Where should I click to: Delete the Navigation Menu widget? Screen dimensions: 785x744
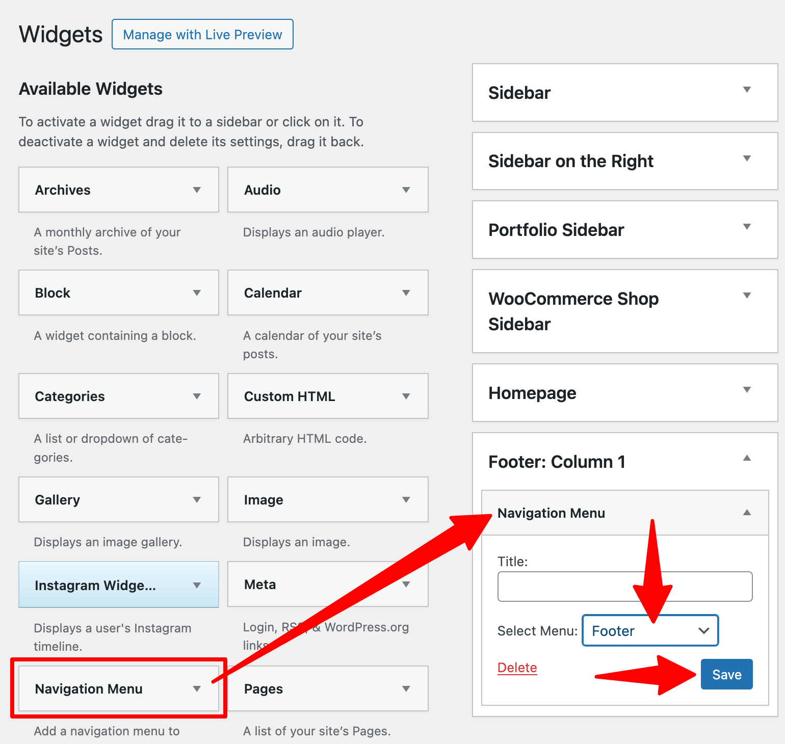click(516, 668)
